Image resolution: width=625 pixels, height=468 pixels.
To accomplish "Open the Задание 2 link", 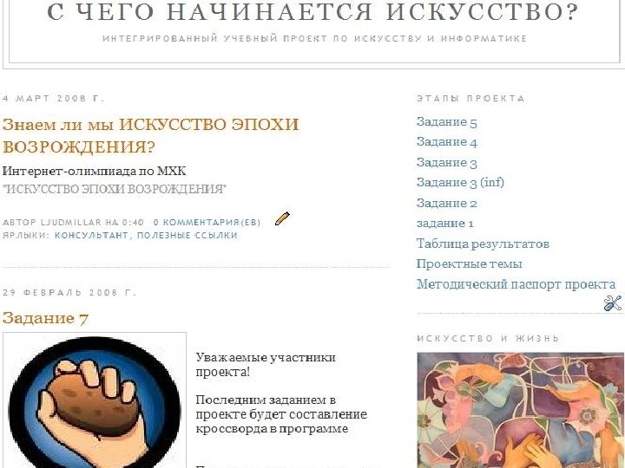I will coord(447,203).
